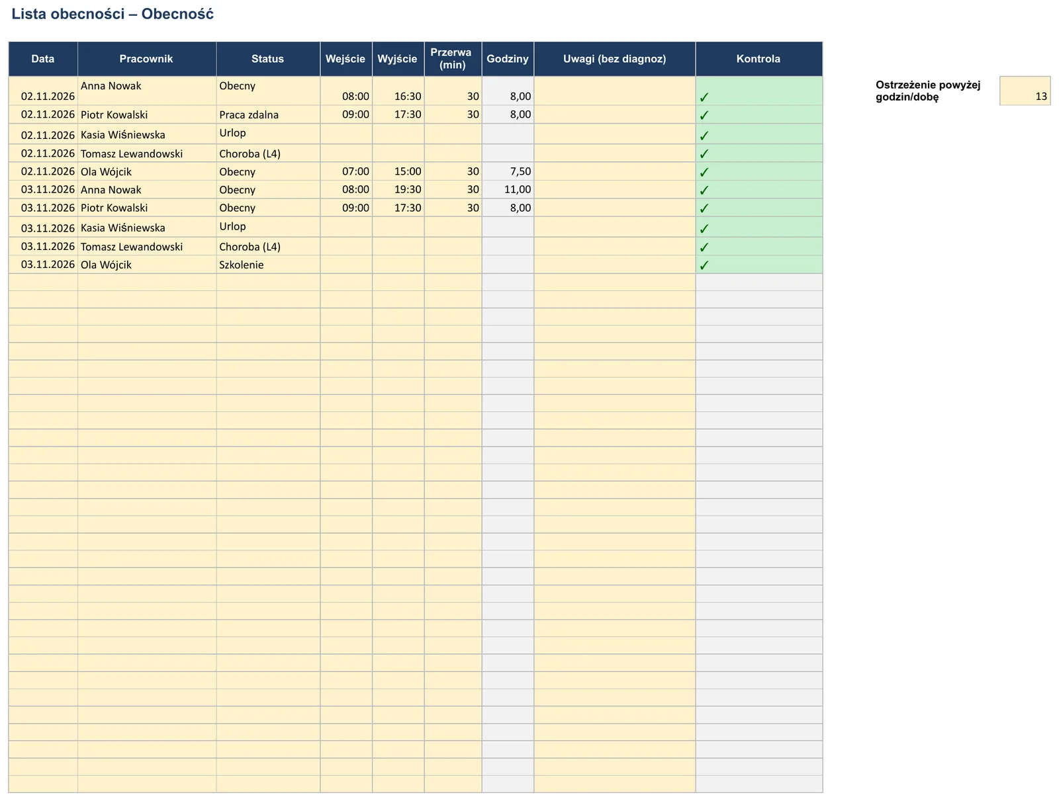Select the 03.11.2026 date cell for Ola Wójcik
This screenshot has height=801, width=1059.
pyautogui.click(x=43, y=265)
